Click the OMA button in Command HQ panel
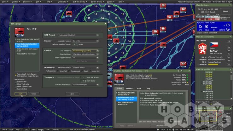The height and width of the screenshot is (131, 233). click(229, 60)
